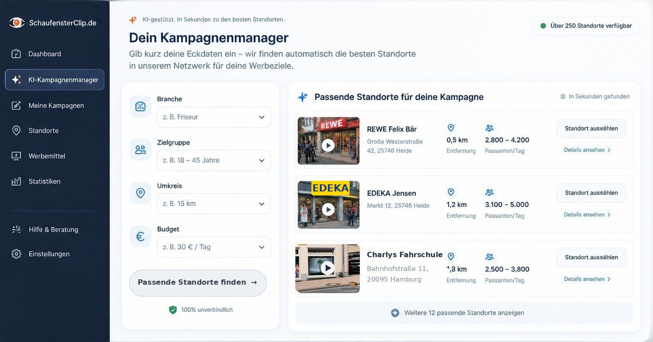Click the 2,500 – 3,800 passers-by value
653x342 pixels.
pyautogui.click(x=507, y=269)
